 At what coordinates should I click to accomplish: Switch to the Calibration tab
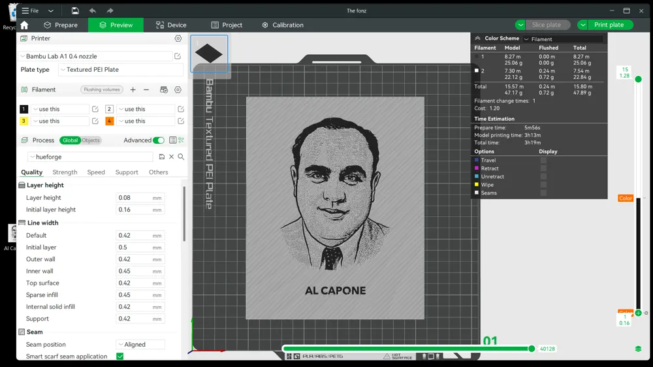click(283, 25)
